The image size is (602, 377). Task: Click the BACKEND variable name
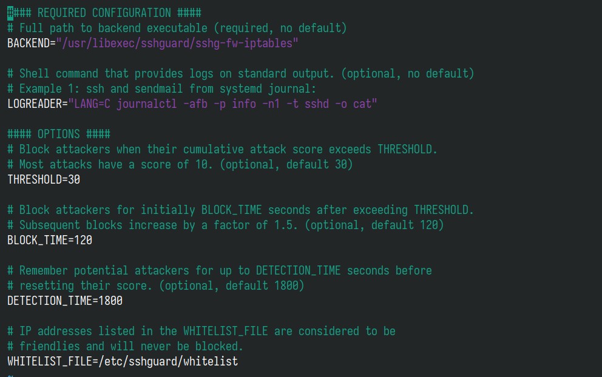[29, 43]
